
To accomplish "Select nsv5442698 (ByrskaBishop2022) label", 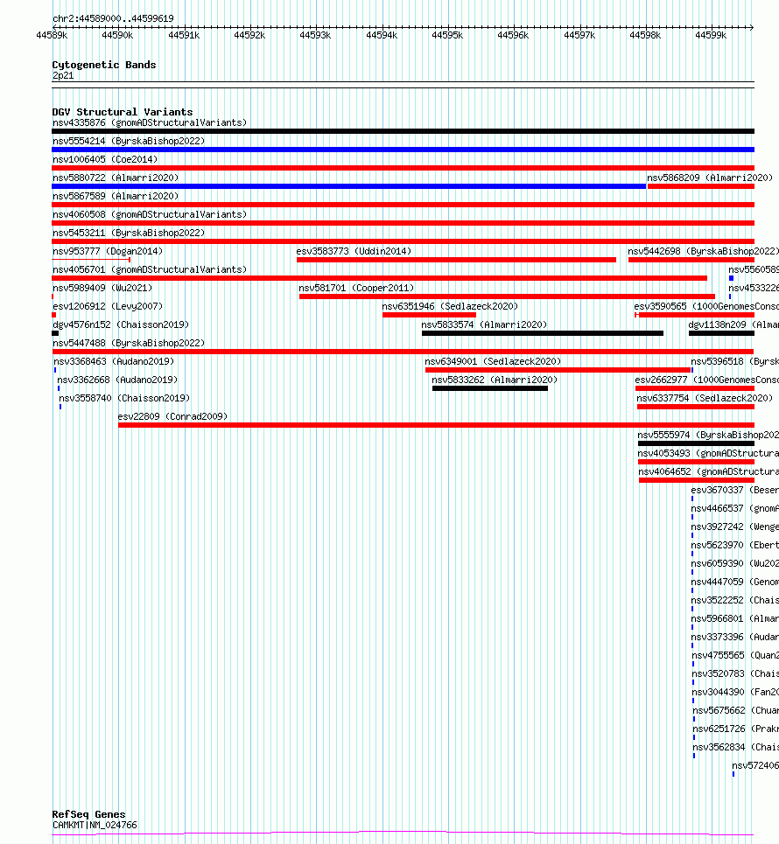I will (703, 251).
